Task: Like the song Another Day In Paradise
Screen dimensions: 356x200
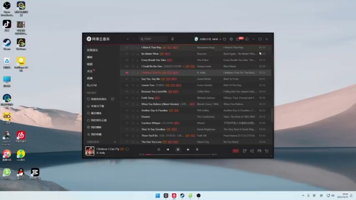Action: [133, 110]
